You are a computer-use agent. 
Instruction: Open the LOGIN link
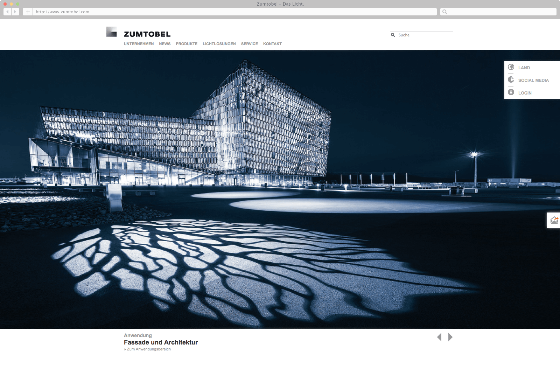coord(525,93)
